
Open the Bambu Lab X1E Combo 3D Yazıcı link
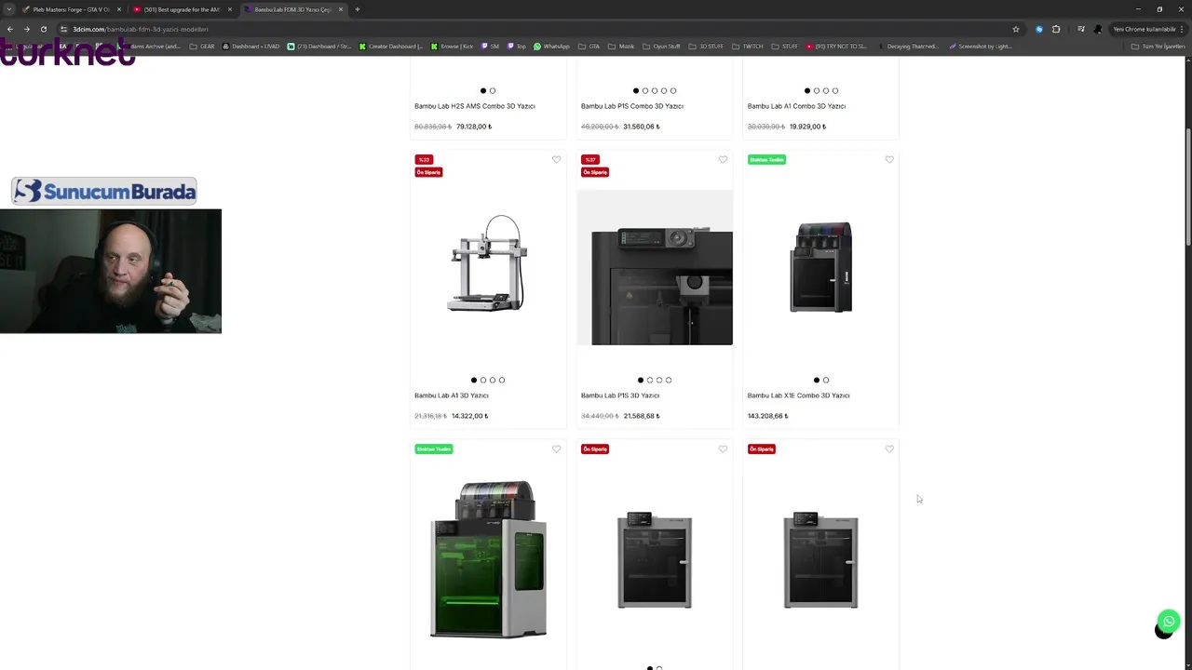click(799, 395)
